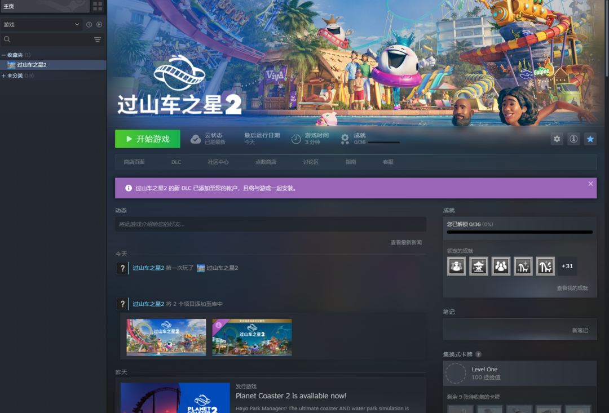Open game link after 第一次玩了
609x413 pixels.
222,268
